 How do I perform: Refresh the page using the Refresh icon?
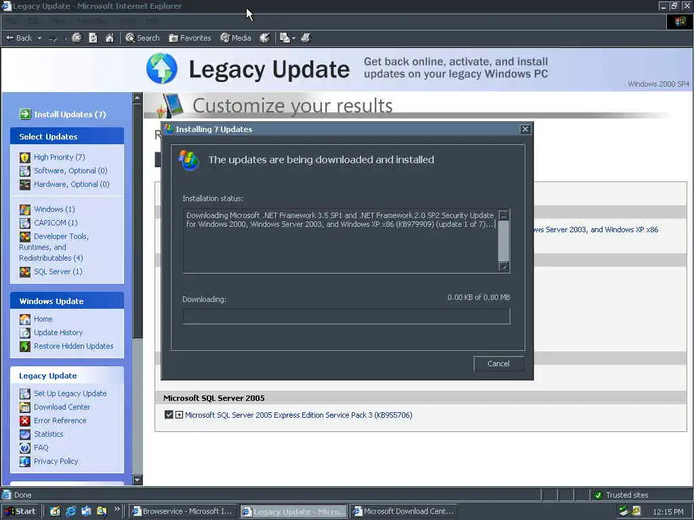(93, 38)
